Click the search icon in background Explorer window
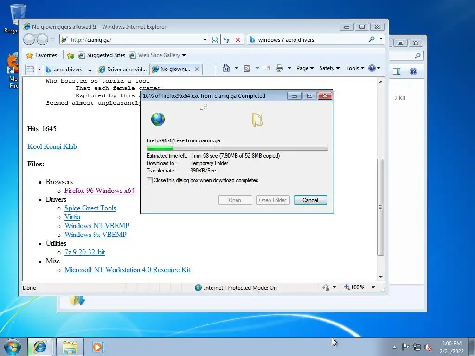Viewport: 475px width, 356px height. pyautogui.click(x=417, y=56)
